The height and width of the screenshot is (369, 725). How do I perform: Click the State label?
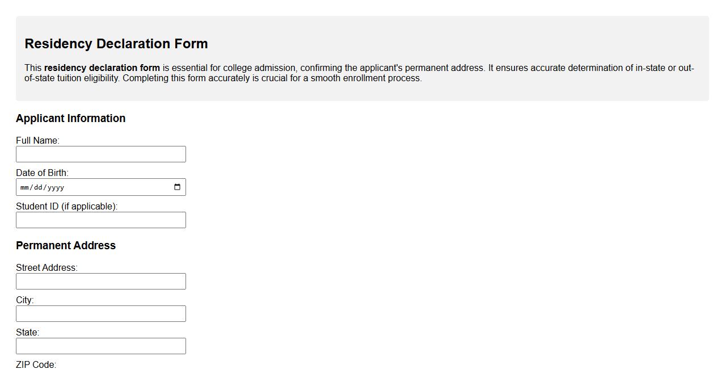[27, 332]
